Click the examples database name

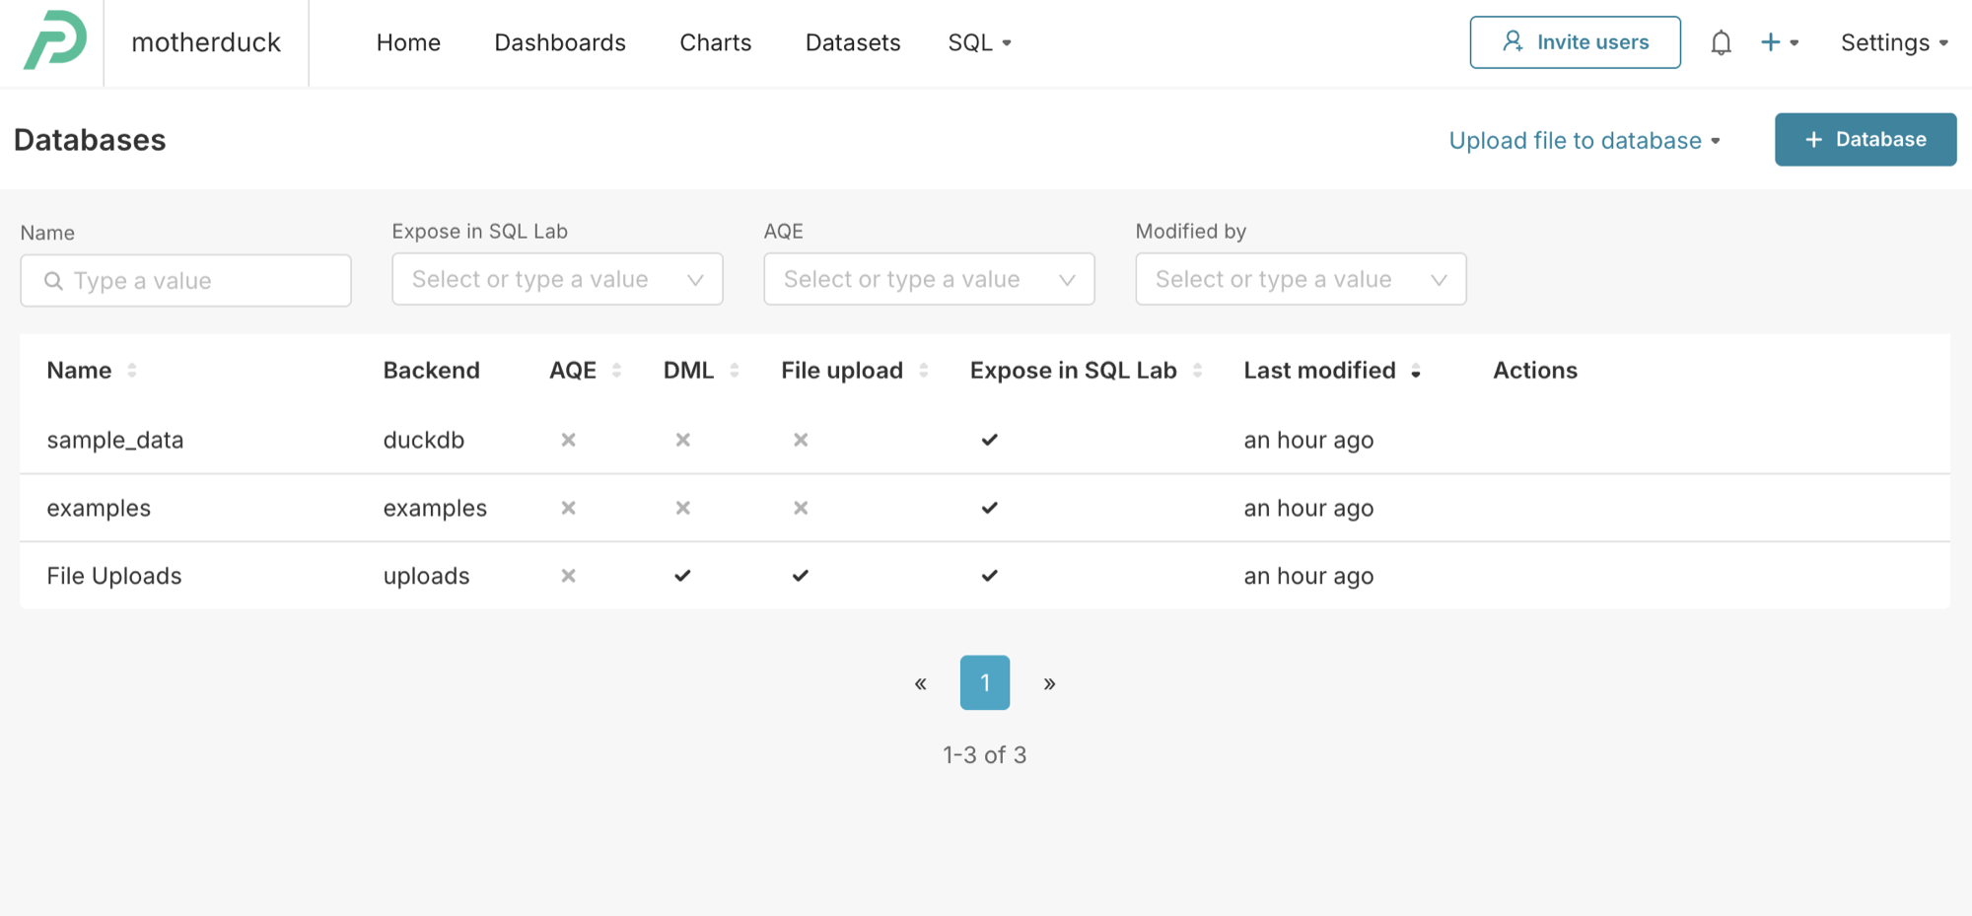coord(99,508)
